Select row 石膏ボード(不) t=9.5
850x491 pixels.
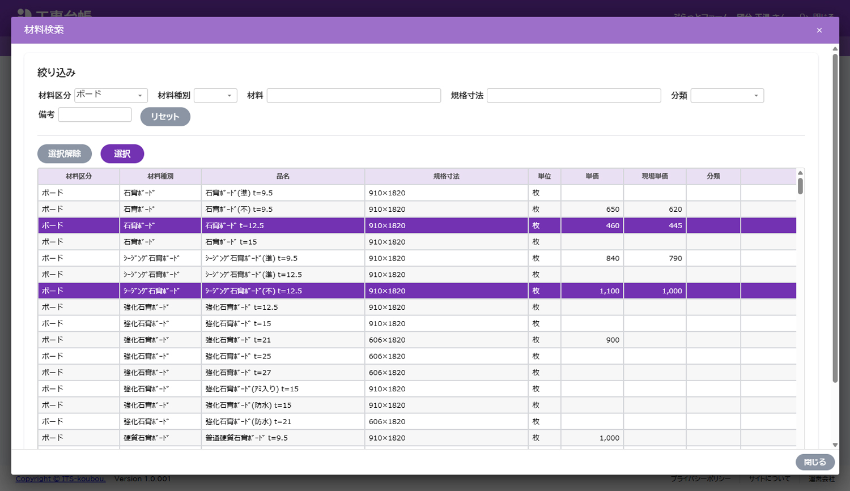[417, 209]
